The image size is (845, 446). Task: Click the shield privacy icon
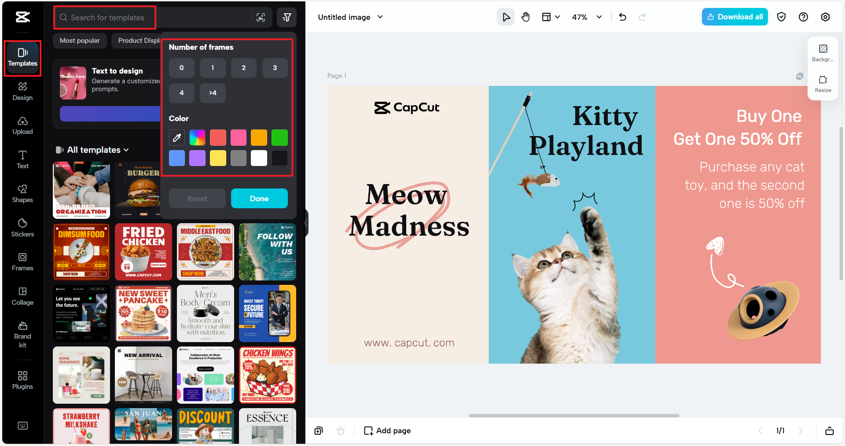pyautogui.click(x=781, y=17)
